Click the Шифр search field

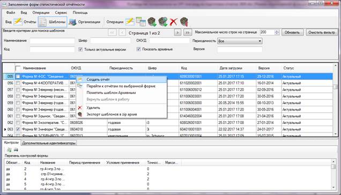[x=110, y=41]
